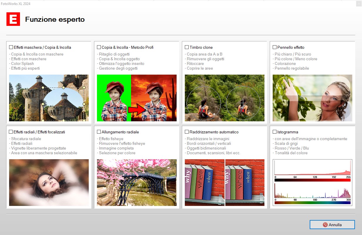
Task: Click the 'Funzione esperto' heading
Action: pos(55,19)
